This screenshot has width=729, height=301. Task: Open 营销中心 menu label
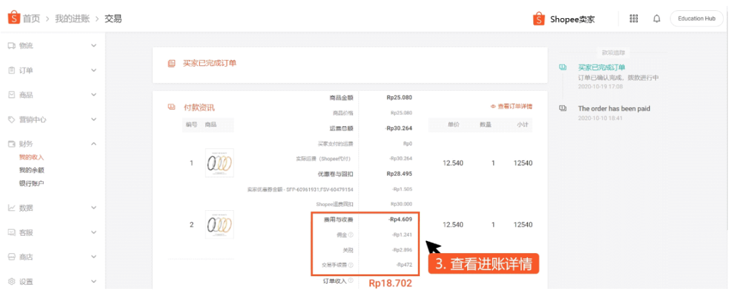pos(32,119)
